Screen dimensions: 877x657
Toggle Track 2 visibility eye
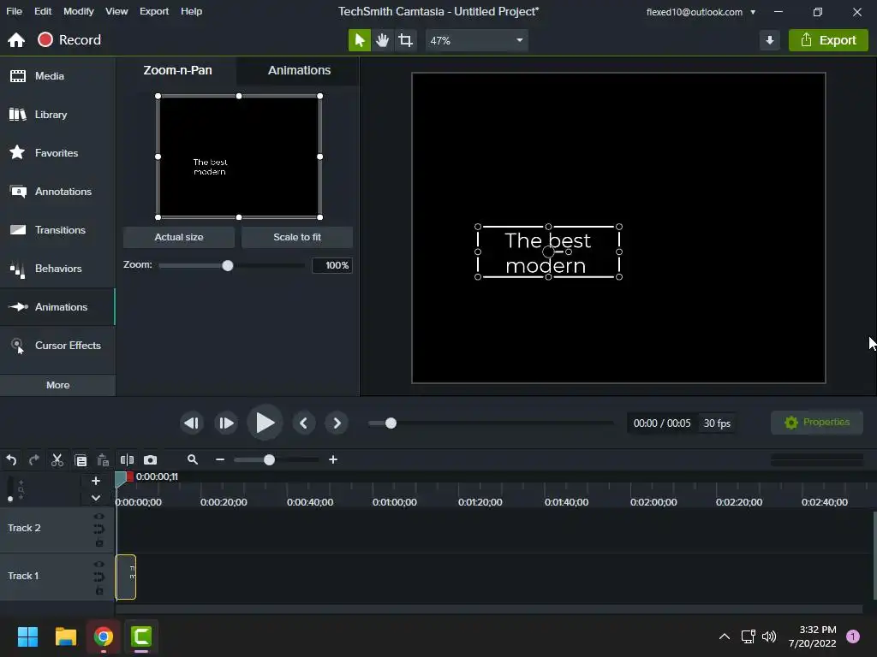coord(99,517)
